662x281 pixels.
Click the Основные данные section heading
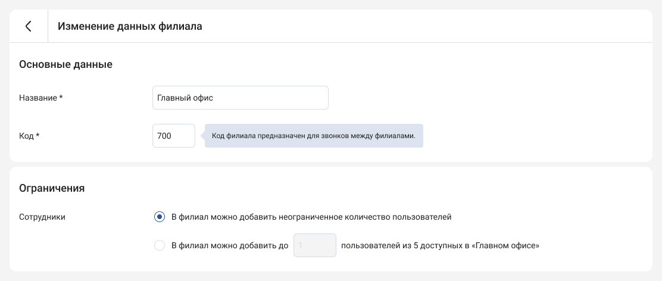coord(66,64)
